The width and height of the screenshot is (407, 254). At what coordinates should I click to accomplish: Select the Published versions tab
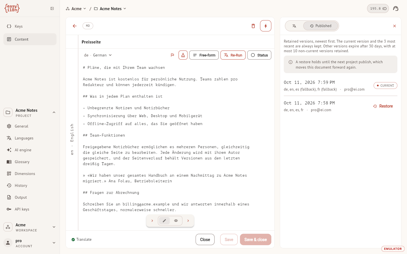[321, 26]
